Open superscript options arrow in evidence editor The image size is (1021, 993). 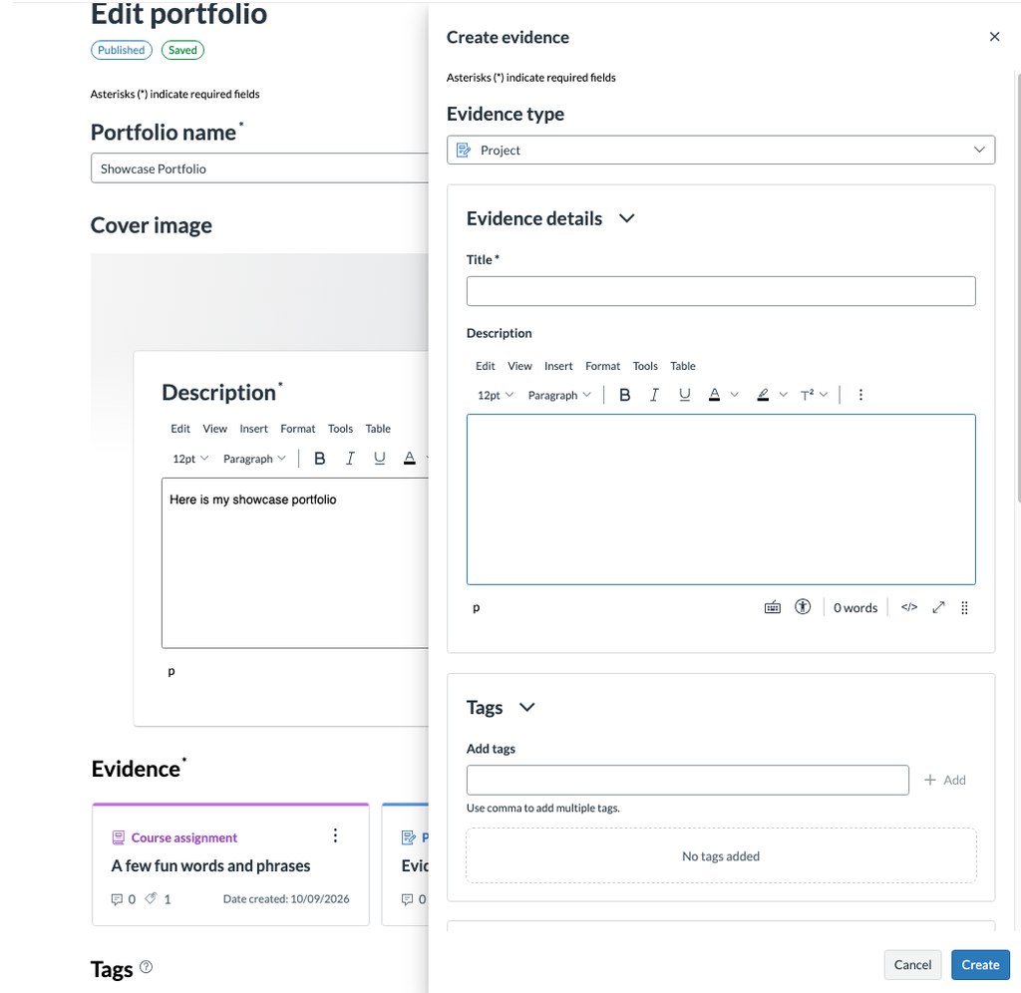pos(824,395)
